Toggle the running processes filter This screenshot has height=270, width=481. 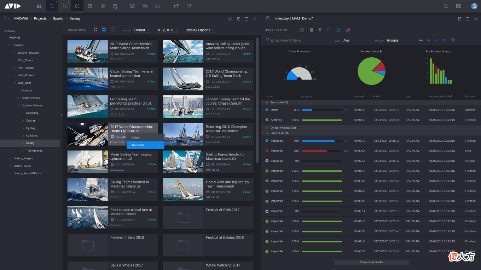click(x=429, y=40)
